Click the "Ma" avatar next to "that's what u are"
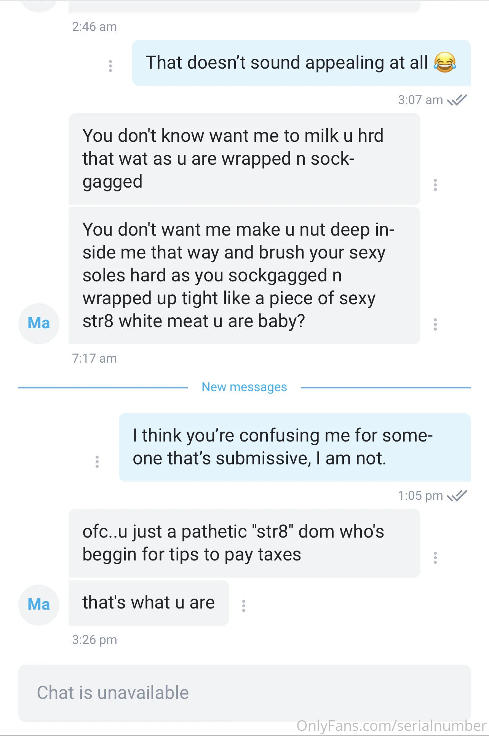This screenshot has height=737, width=489. (x=39, y=605)
